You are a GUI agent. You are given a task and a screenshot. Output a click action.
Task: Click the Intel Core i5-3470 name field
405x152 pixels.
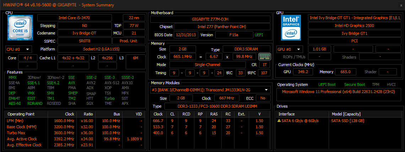[79, 18]
